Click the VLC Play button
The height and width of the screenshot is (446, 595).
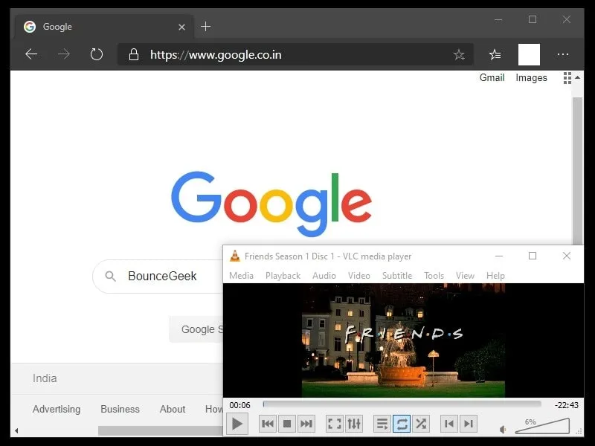(237, 424)
